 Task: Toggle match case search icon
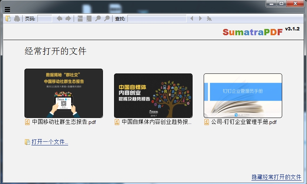click(x=209, y=19)
